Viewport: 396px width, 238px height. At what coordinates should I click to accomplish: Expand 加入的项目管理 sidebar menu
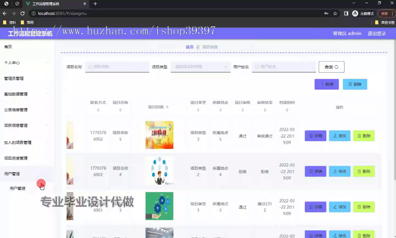click(26, 142)
